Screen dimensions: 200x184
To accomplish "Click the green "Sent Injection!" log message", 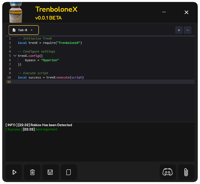I will click(46, 129).
